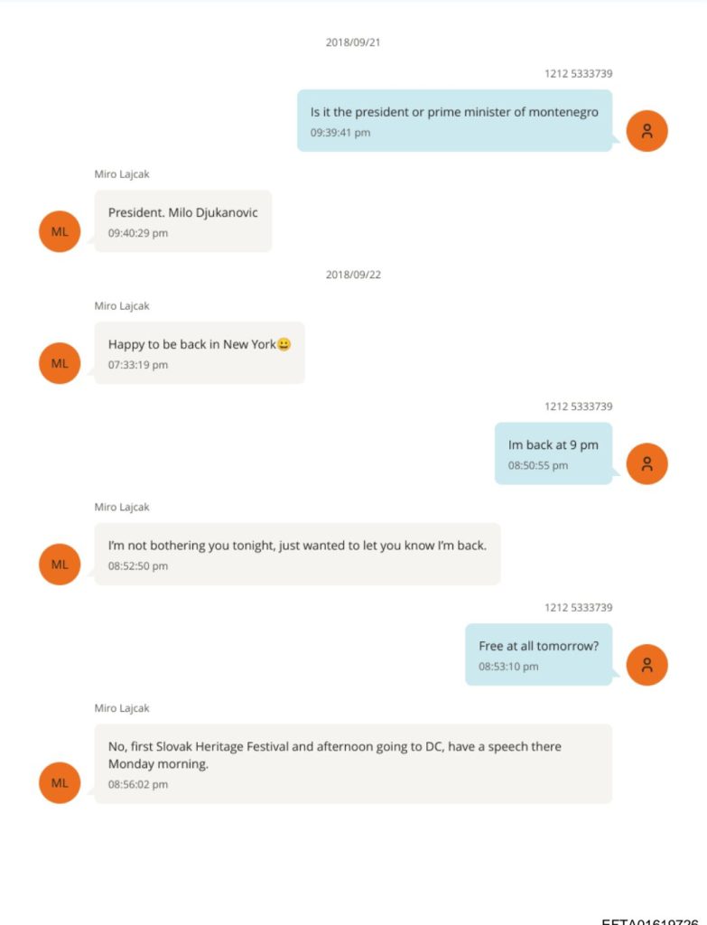Click the user avatar beside "Free at all tomorrow?"

click(647, 665)
